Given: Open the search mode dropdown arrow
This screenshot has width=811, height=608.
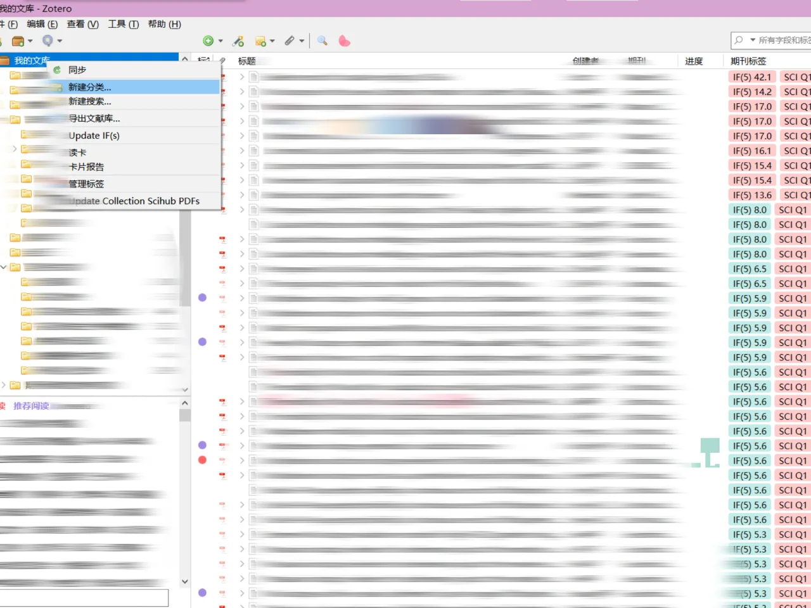Looking at the screenshot, I should click(753, 40).
